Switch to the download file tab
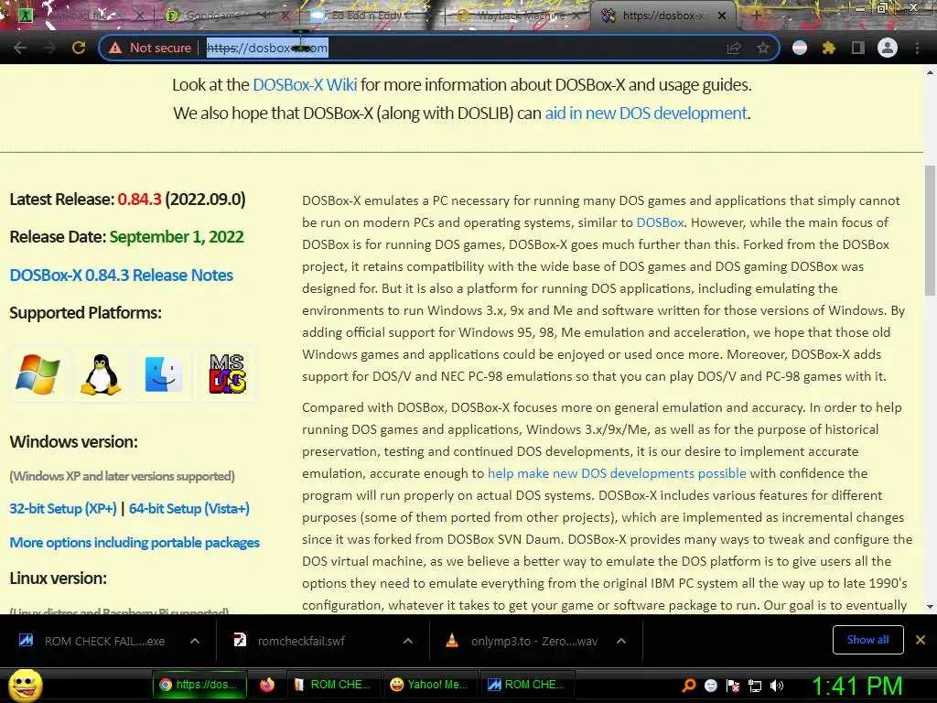 78,16
